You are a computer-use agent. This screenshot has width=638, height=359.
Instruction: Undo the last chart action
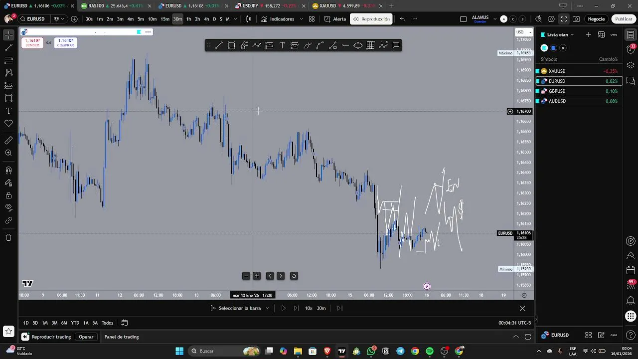[402, 19]
